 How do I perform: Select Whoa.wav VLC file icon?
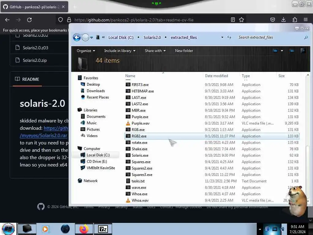click(x=128, y=200)
